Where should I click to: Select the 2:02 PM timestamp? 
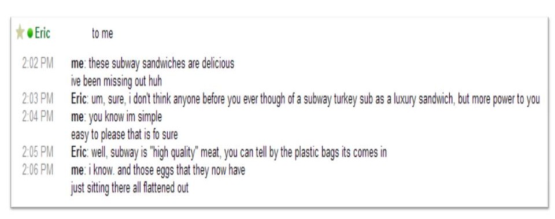(38, 64)
